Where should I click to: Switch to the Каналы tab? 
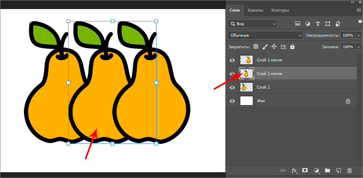[256, 10]
